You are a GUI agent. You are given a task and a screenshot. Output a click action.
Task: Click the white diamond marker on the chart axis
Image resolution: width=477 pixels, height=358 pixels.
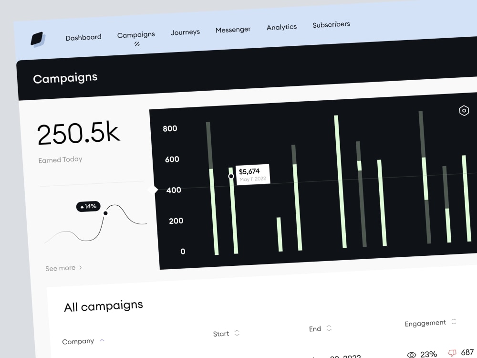click(x=153, y=190)
